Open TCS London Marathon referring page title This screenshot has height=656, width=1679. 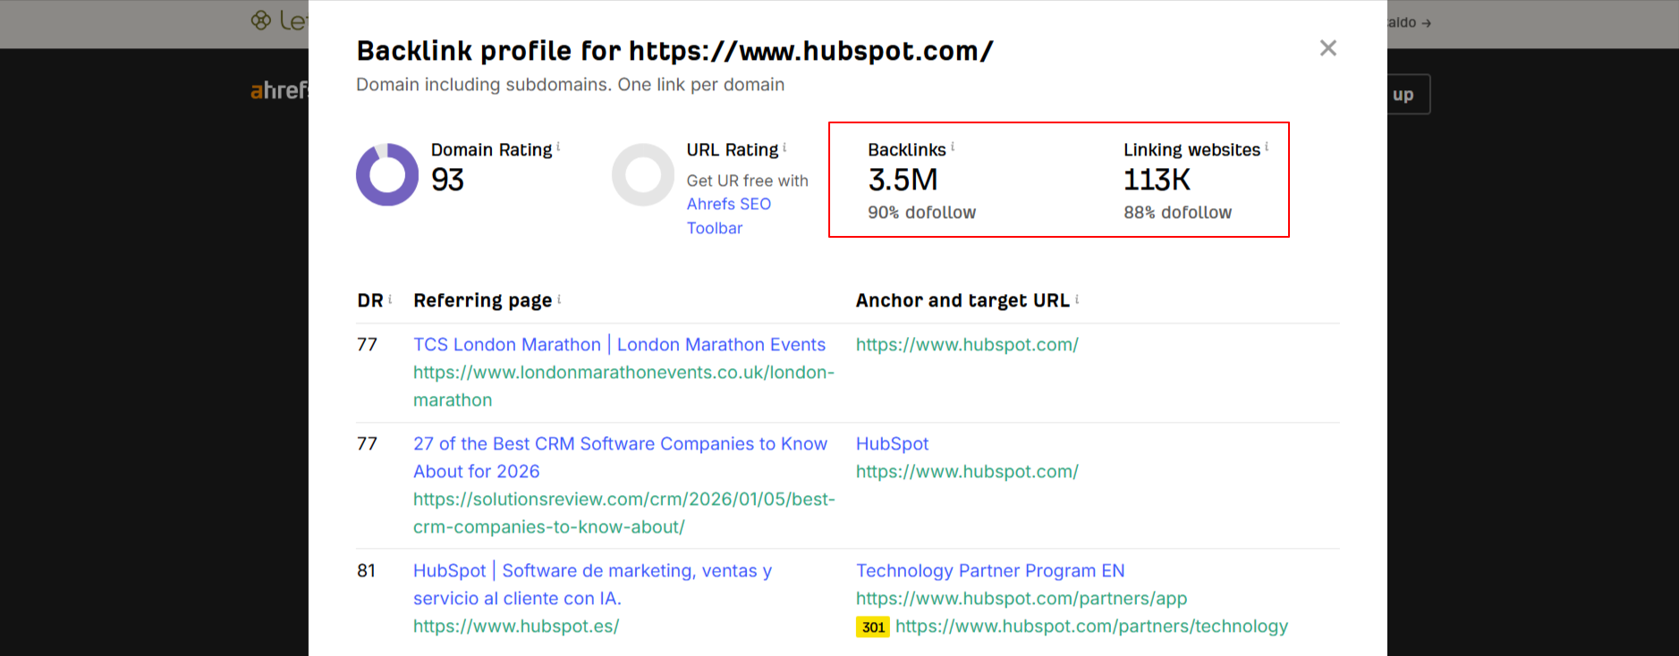(619, 344)
